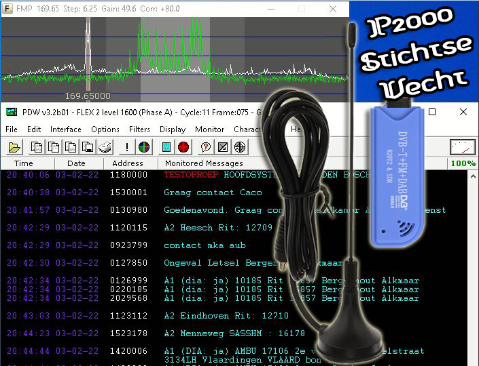Click the printer icon in PDW toolbar

point(105,147)
